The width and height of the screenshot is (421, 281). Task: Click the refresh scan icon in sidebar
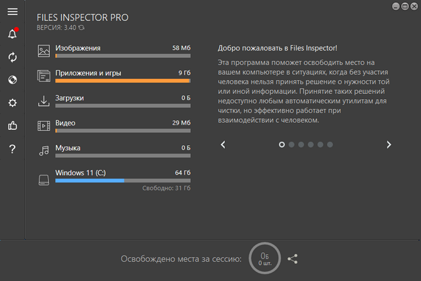pyautogui.click(x=12, y=57)
